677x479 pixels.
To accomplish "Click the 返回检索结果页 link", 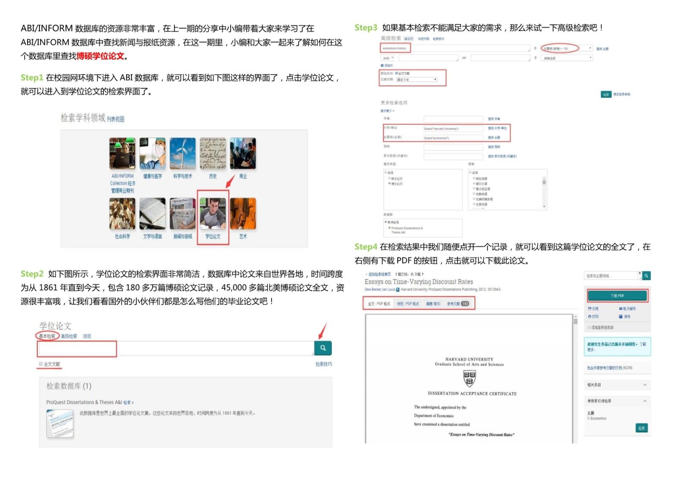I will [x=380, y=274].
